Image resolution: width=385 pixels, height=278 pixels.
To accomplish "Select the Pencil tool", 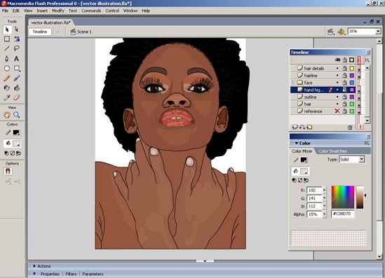I will click(7, 78).
